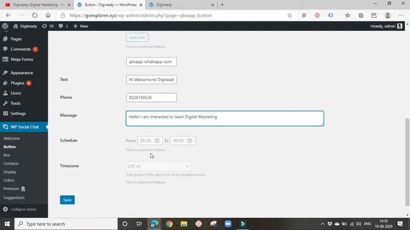Open a new browser tab
The height and width of the screenshot is (230, 410).
click(x=222, y=4)
